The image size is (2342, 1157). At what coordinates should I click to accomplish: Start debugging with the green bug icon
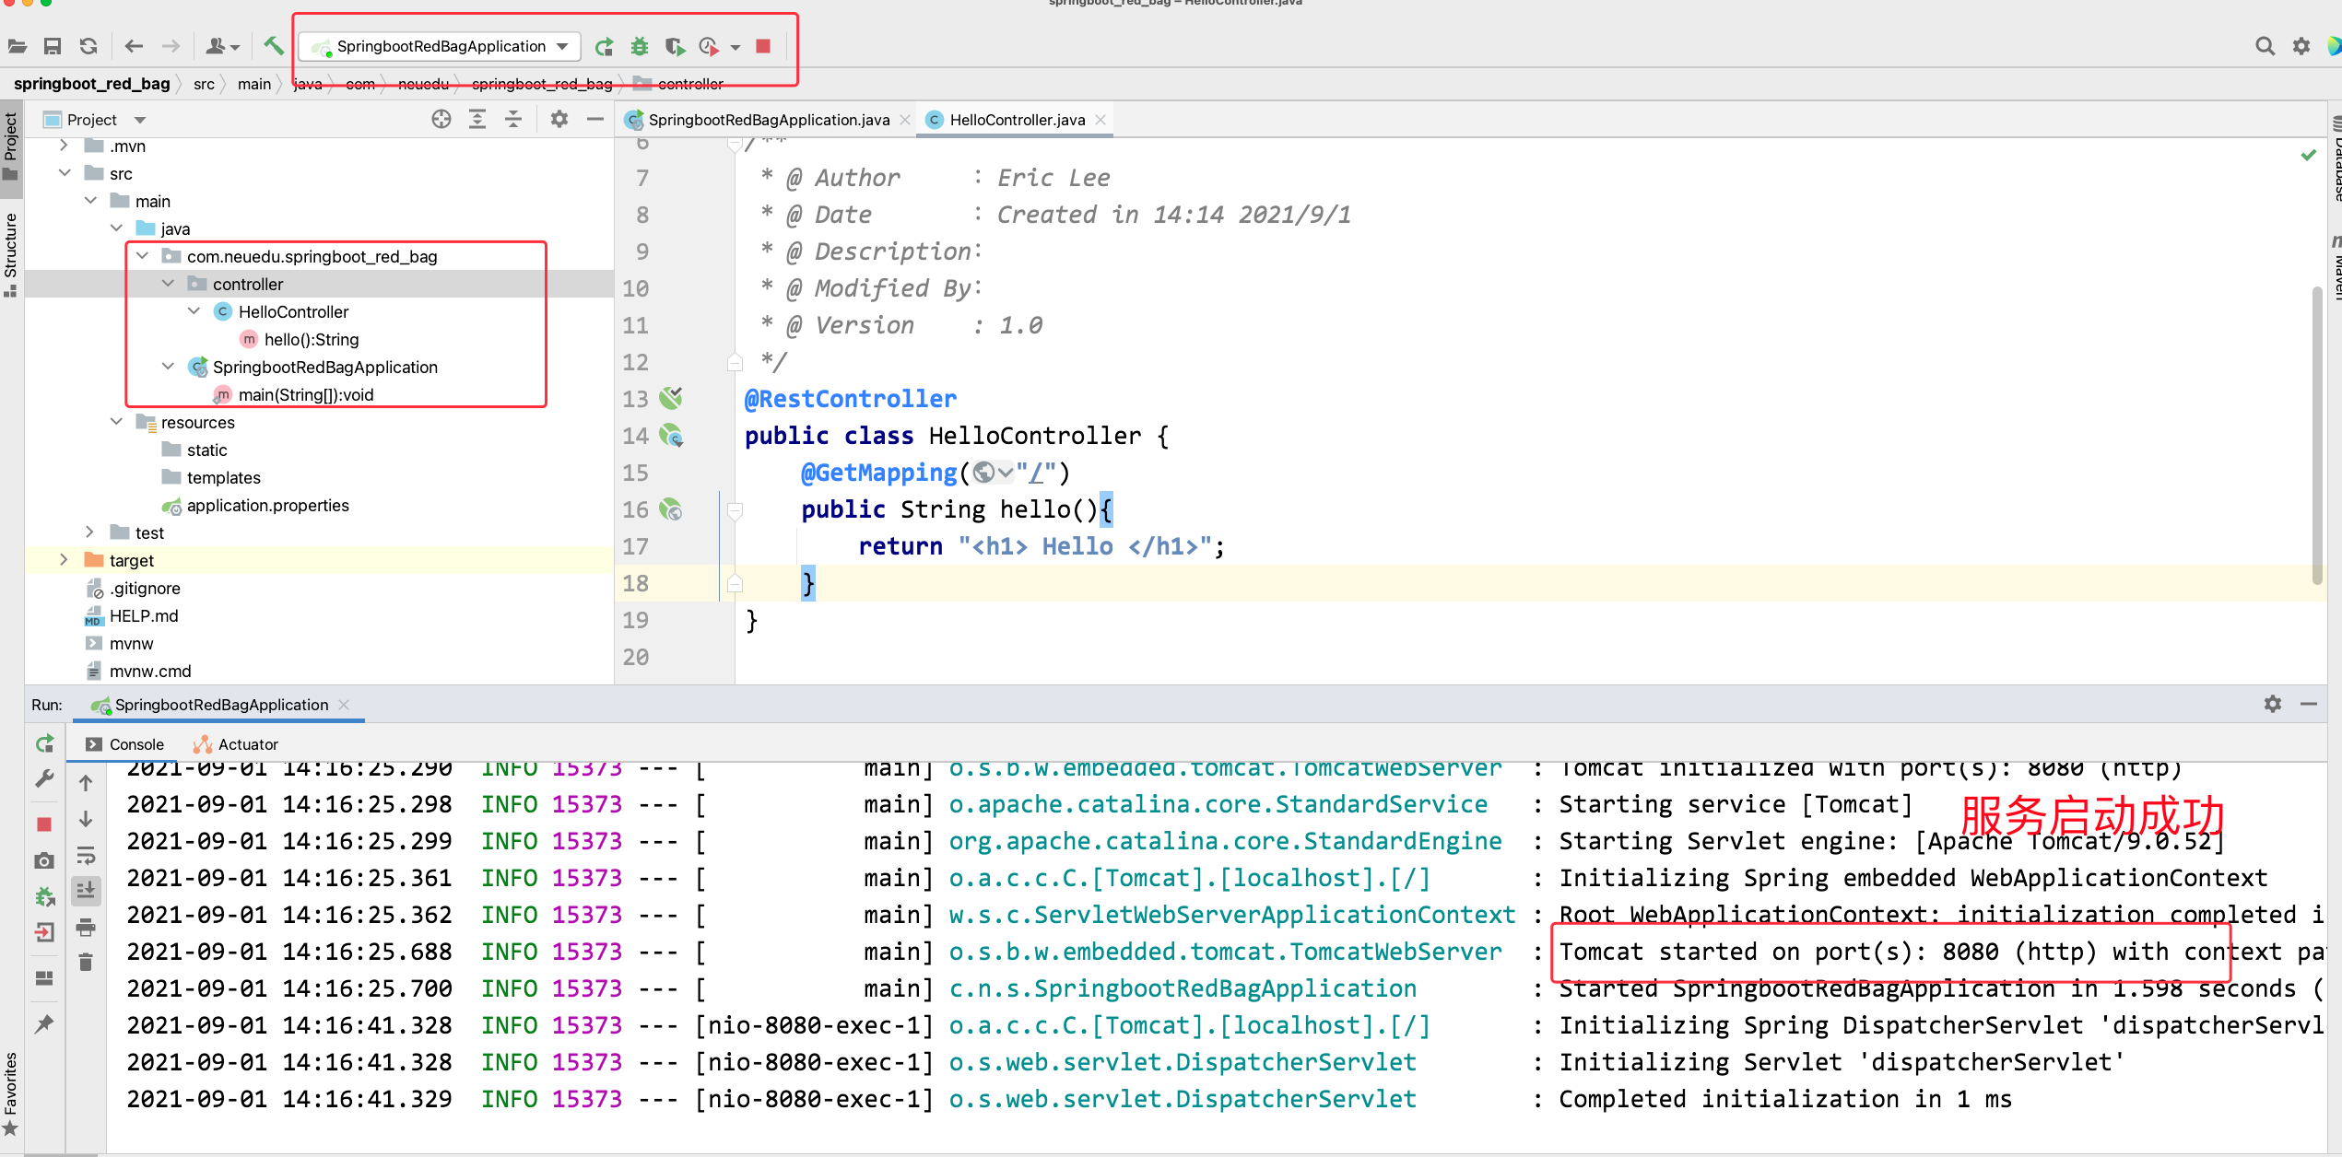point(640,46)
